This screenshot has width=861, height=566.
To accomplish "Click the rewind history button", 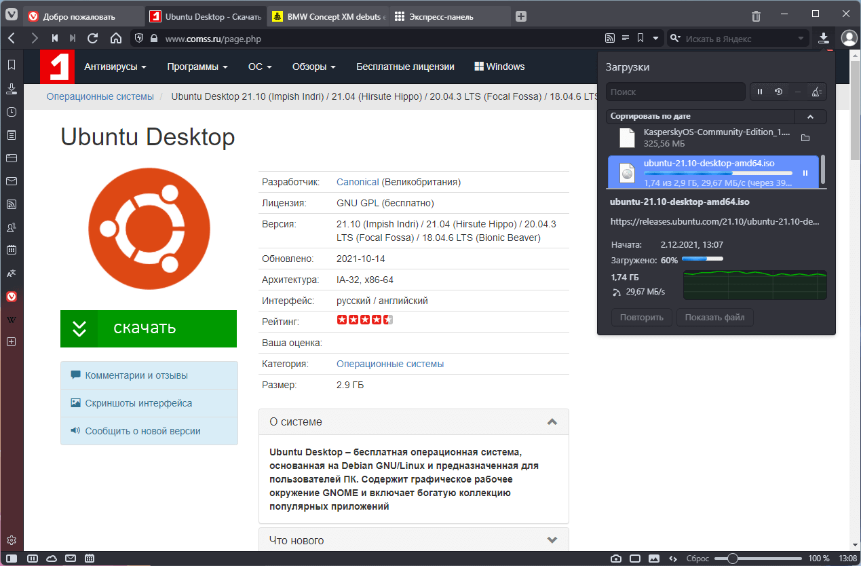I will [x=54, y=39].
